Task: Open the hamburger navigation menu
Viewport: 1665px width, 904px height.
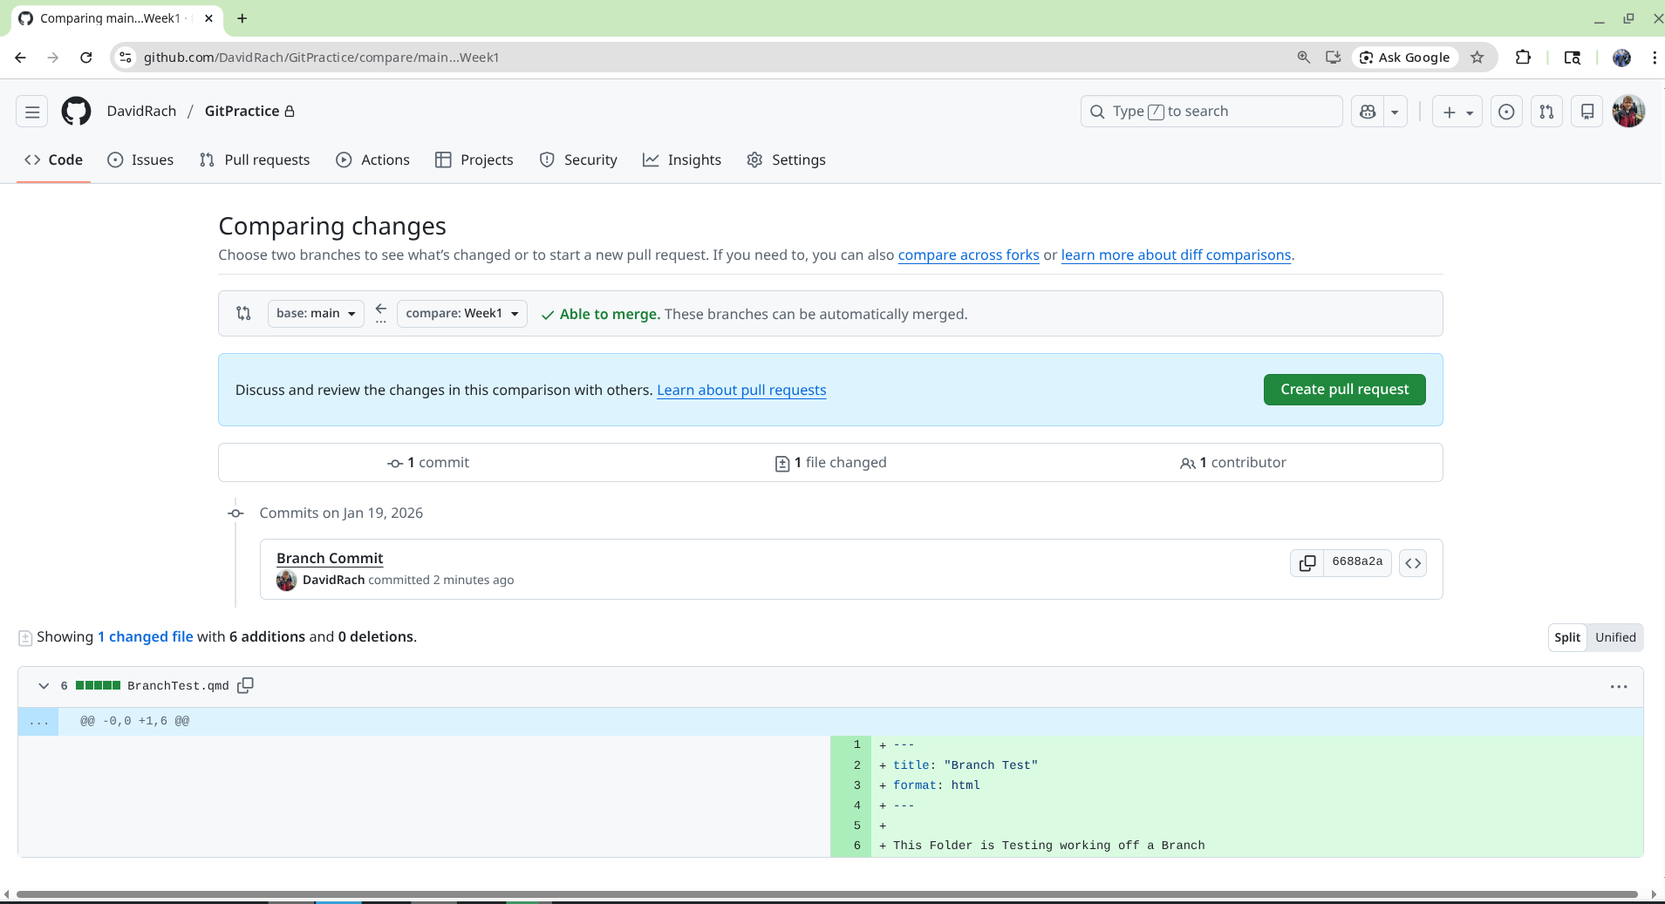Action: (x=32, y=112)
